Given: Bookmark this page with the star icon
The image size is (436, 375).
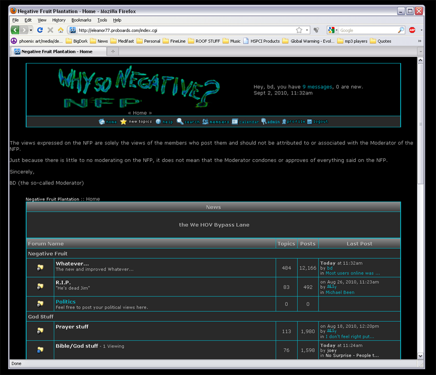Looking at the screenshot, I should [299, 30].
